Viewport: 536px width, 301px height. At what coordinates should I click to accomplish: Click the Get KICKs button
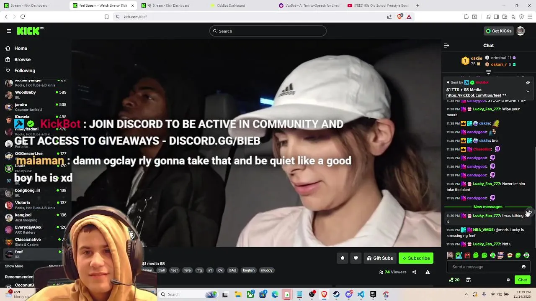pos(498,31)
